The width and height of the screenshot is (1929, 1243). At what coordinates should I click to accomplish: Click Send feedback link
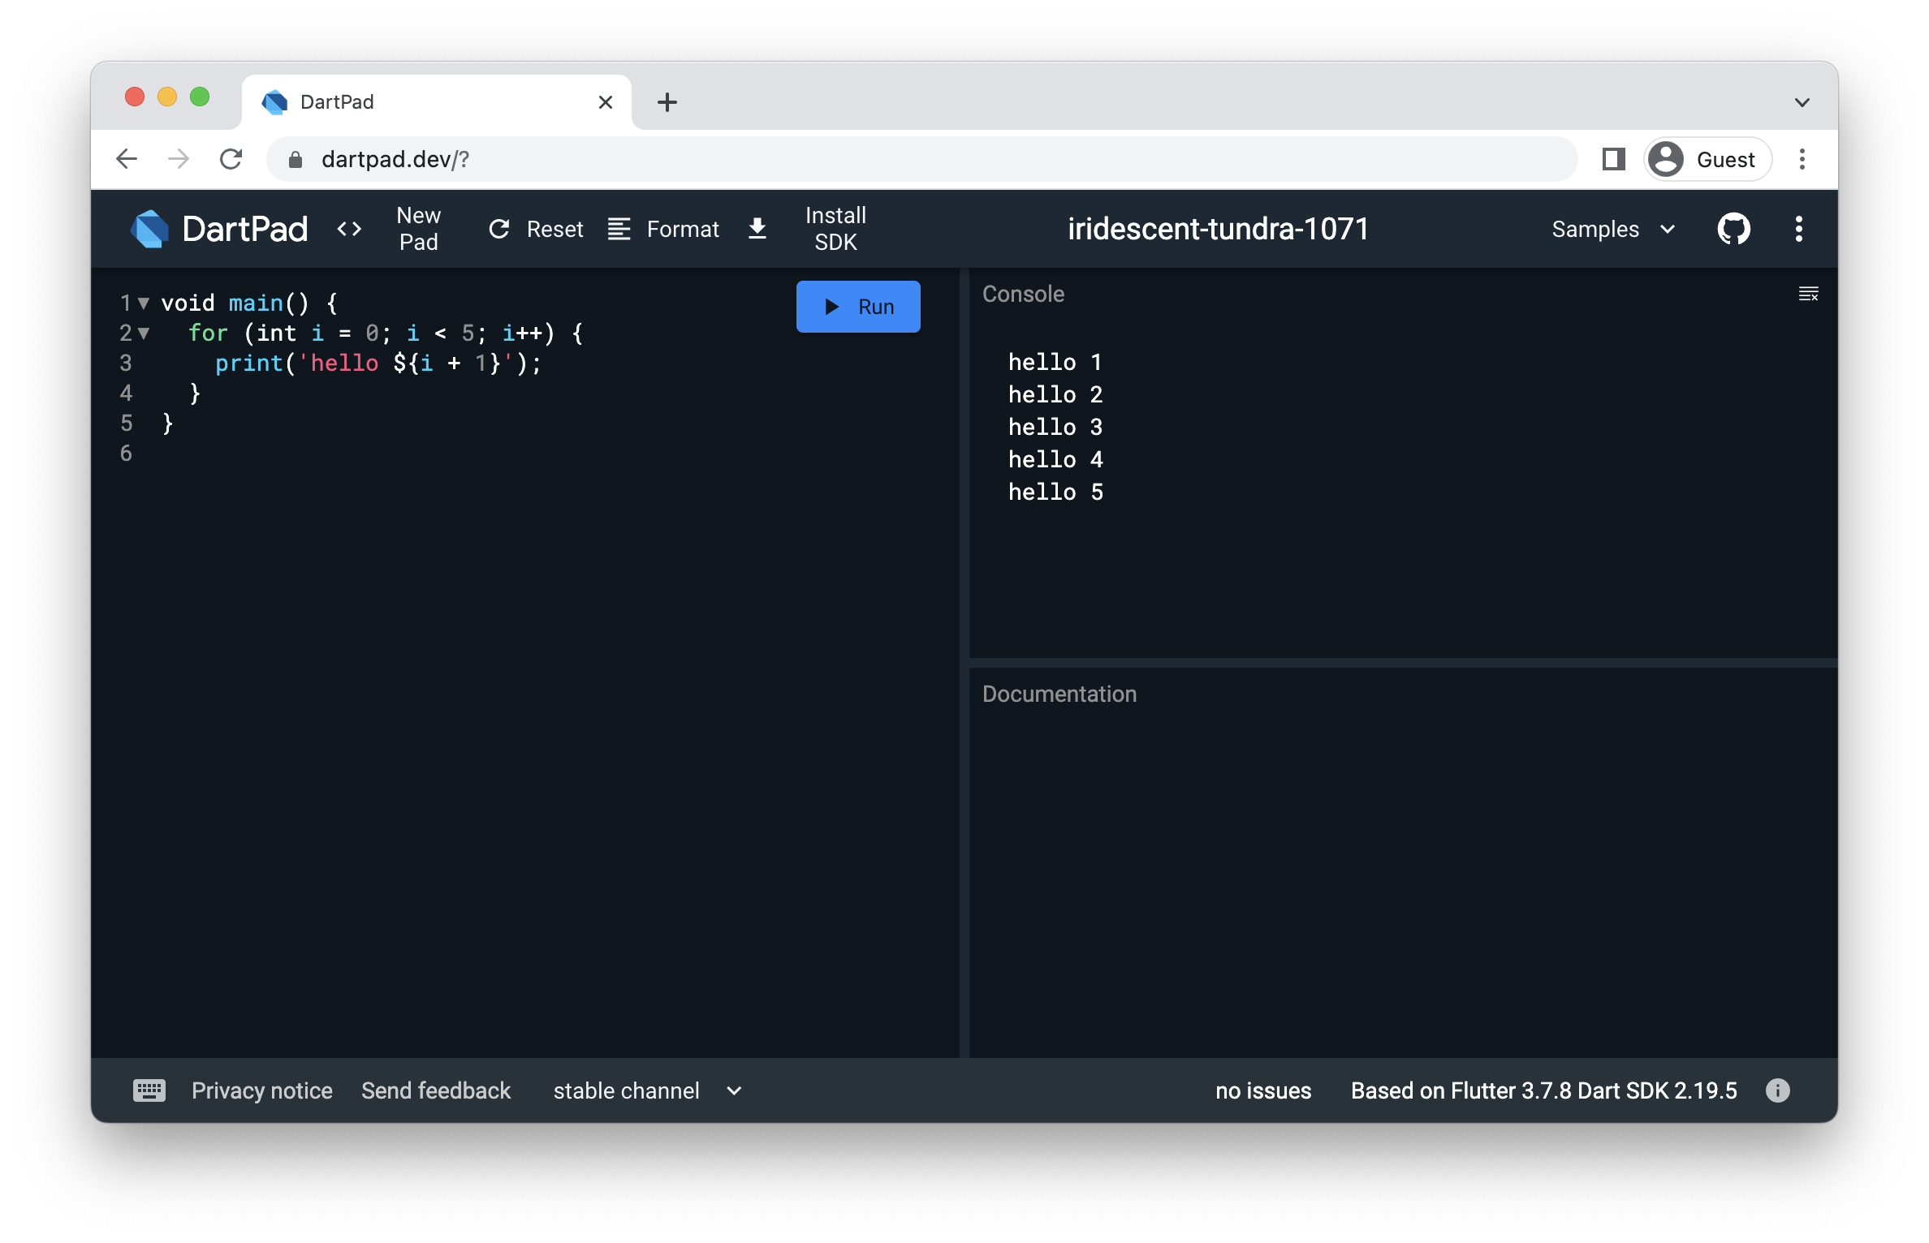436,1090
